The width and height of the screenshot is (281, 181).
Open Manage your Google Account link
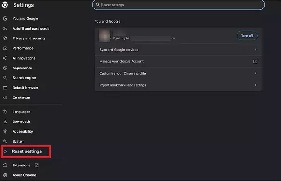point(178,61)
